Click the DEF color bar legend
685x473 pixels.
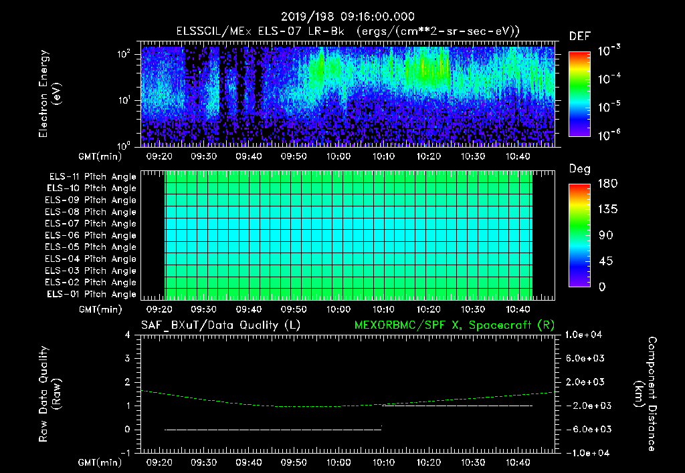pos(579,94)
